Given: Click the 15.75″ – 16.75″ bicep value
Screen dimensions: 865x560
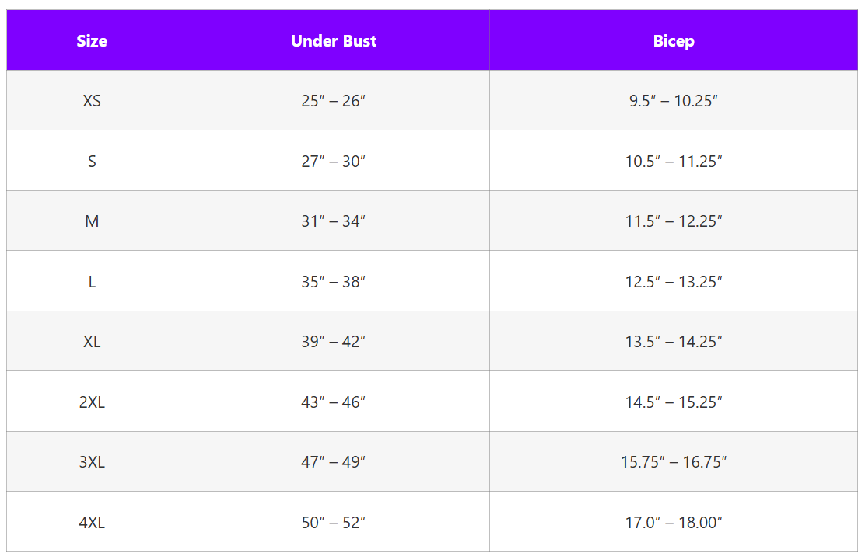Looking at the screenshot, I should coord(674,462).
